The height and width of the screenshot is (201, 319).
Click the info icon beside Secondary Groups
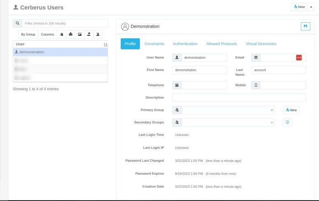coord(287,122)
